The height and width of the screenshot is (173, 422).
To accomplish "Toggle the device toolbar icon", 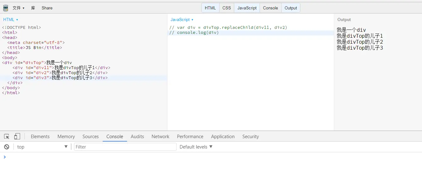I will [17, 136].
